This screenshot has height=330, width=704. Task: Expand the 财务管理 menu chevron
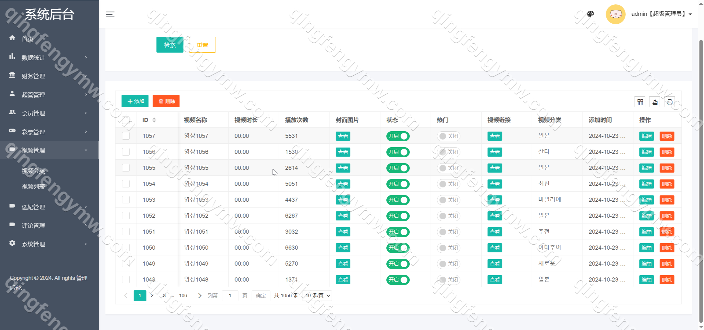pos(86,76)
